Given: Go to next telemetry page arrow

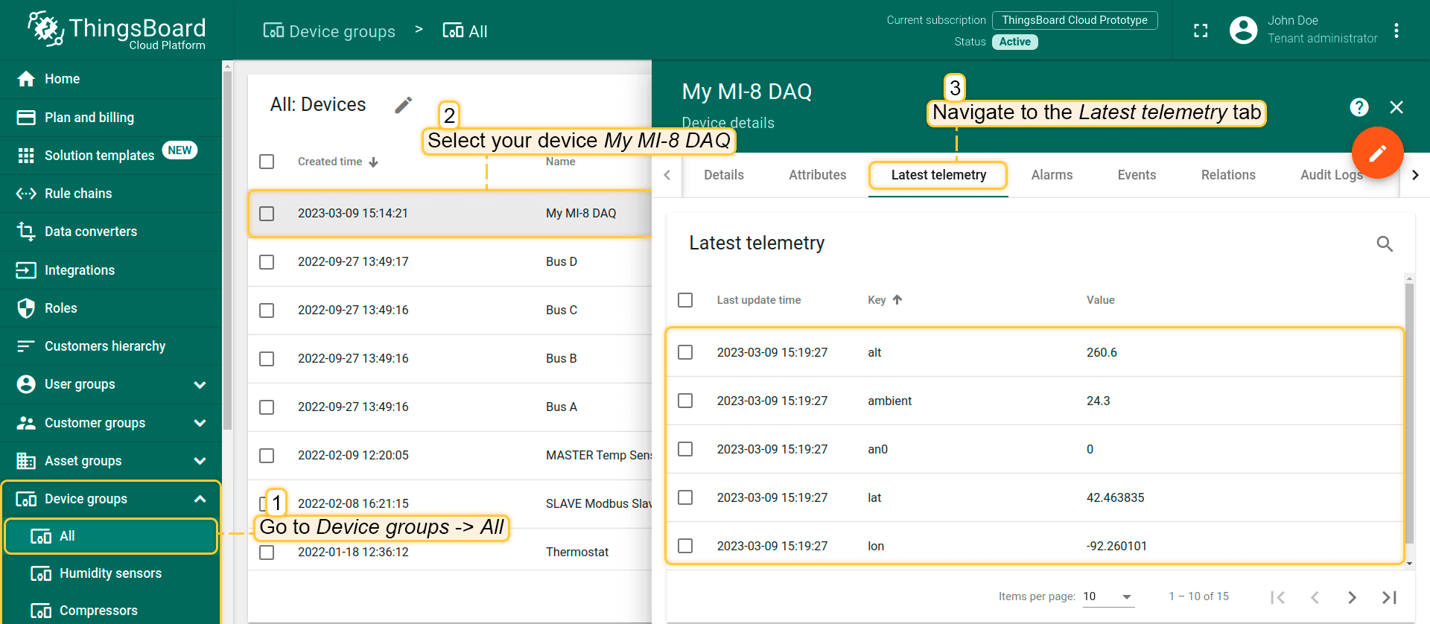Looking at the screenshot, I should point(1351,597).
